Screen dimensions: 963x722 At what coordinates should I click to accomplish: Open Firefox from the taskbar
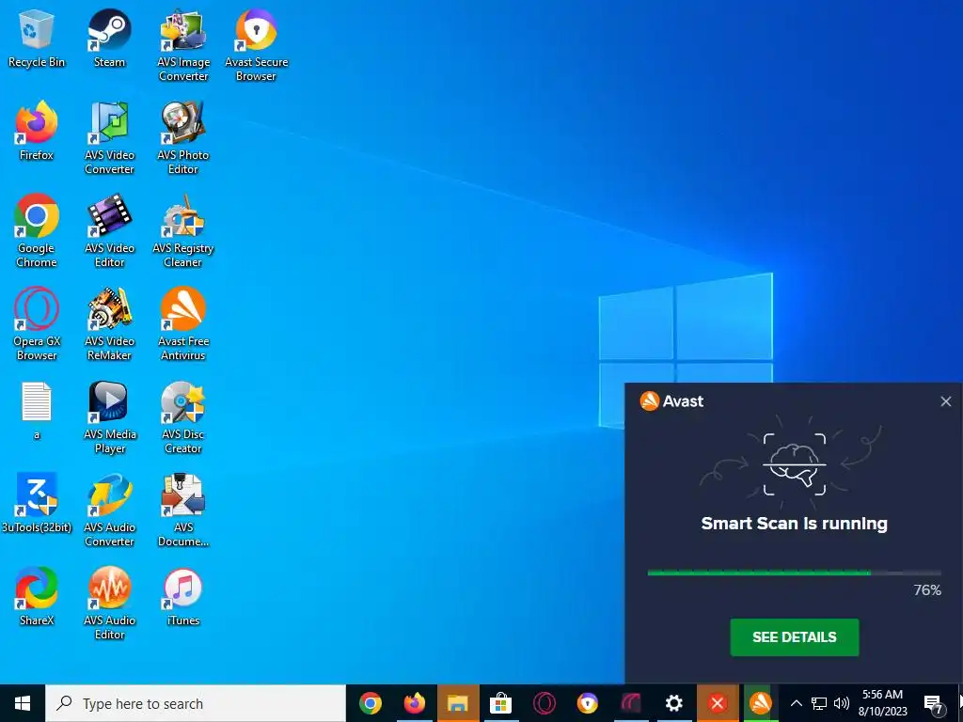coord(414,703)
